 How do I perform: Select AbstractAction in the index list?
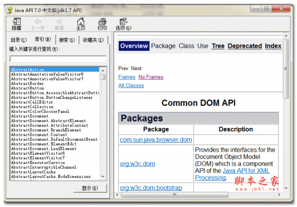pos(55,70)
